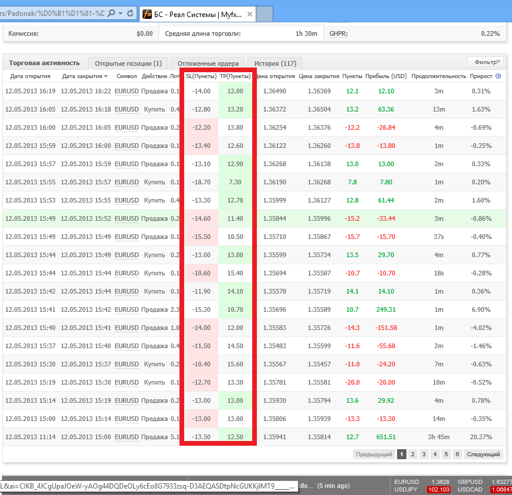
Task: Click the GHPR label link
Action: 338,33
